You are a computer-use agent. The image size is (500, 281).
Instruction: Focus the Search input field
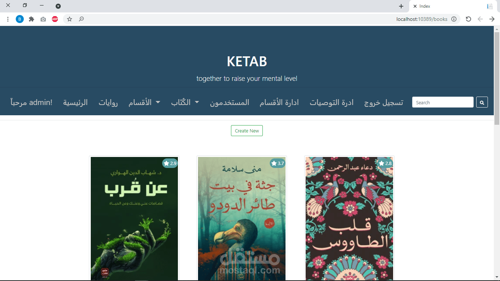(x=443, y=102)
